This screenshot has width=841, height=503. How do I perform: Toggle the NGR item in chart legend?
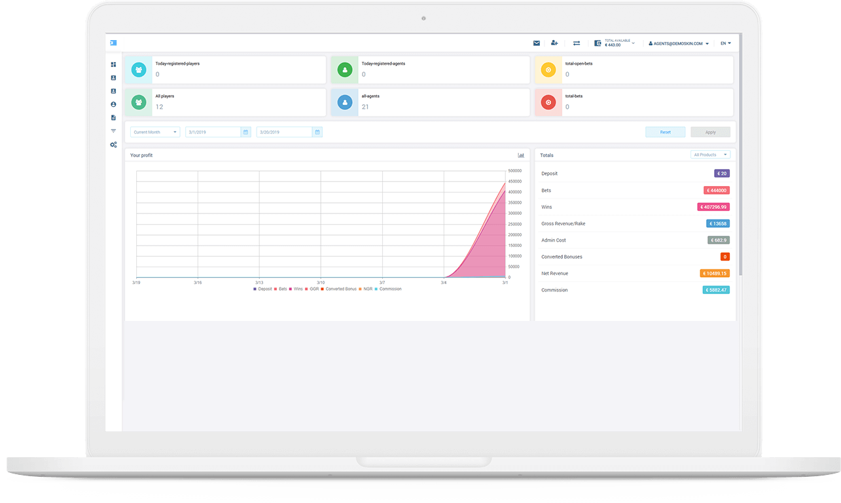[365, 288]
